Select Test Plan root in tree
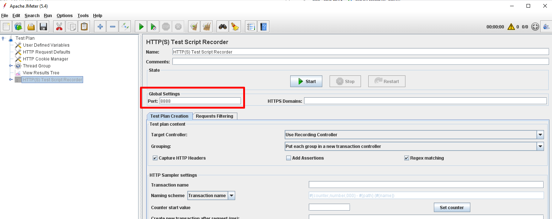Viewport: 552px width, 219px height. 25,38
